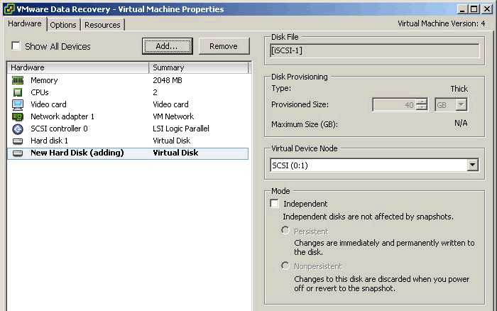Select the Video card monitor icon
Screen dimensions: 497x311
18,104
